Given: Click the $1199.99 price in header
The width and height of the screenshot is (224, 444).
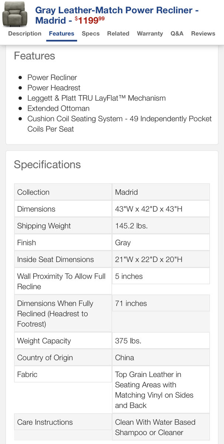Looking at the screenshot, I should (90, 20).
